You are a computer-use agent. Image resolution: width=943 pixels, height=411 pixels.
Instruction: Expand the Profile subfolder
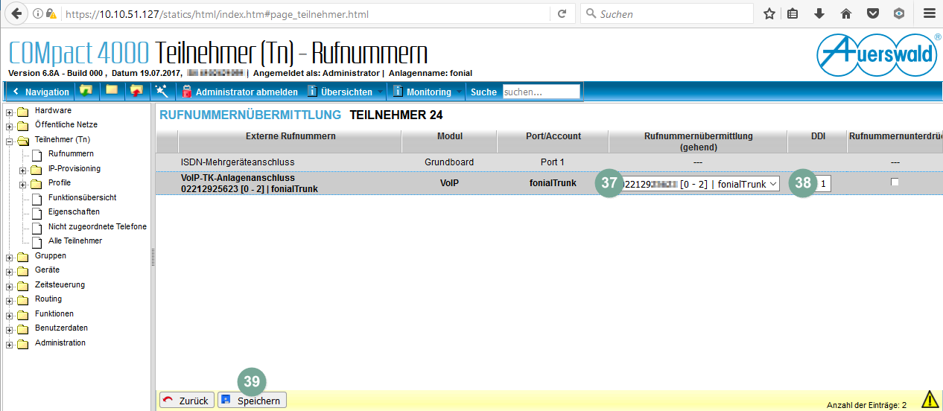(x=24, y=185)
